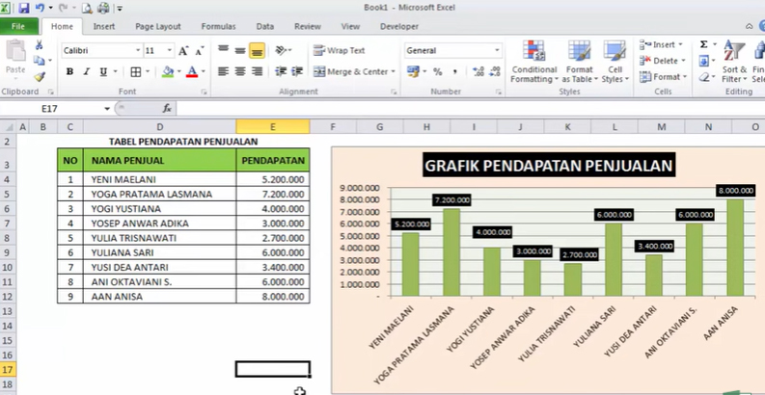
Task: Expand the Name Box dropdown arrow
Action: (106, 109)
